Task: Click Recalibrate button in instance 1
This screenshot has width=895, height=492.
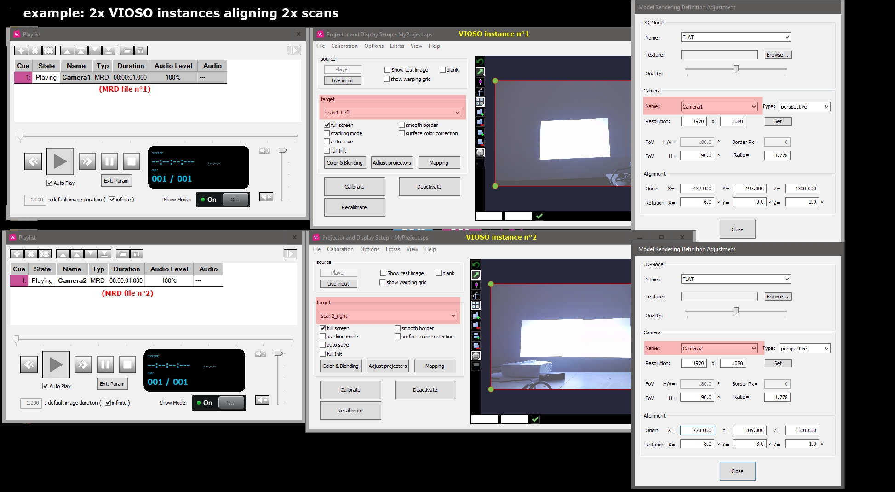Action: [355, 207]
